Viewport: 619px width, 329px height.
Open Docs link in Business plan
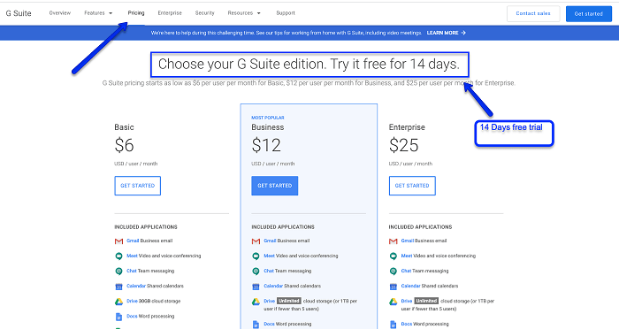[269, 324]
